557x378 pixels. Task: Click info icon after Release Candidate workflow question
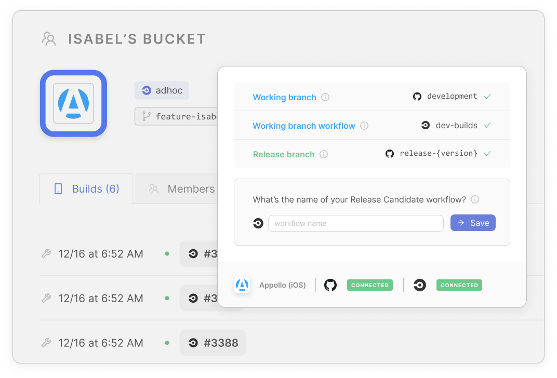[474, 199]
